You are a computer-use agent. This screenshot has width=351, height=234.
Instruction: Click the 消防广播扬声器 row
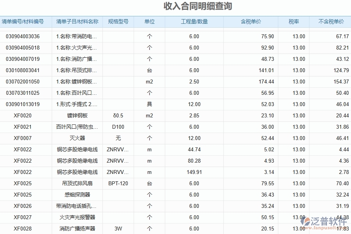click(76, 229)
